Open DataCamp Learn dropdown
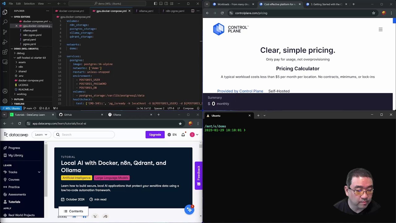The height and width of the screenshot is (223, 396). (x=41, y=135)
